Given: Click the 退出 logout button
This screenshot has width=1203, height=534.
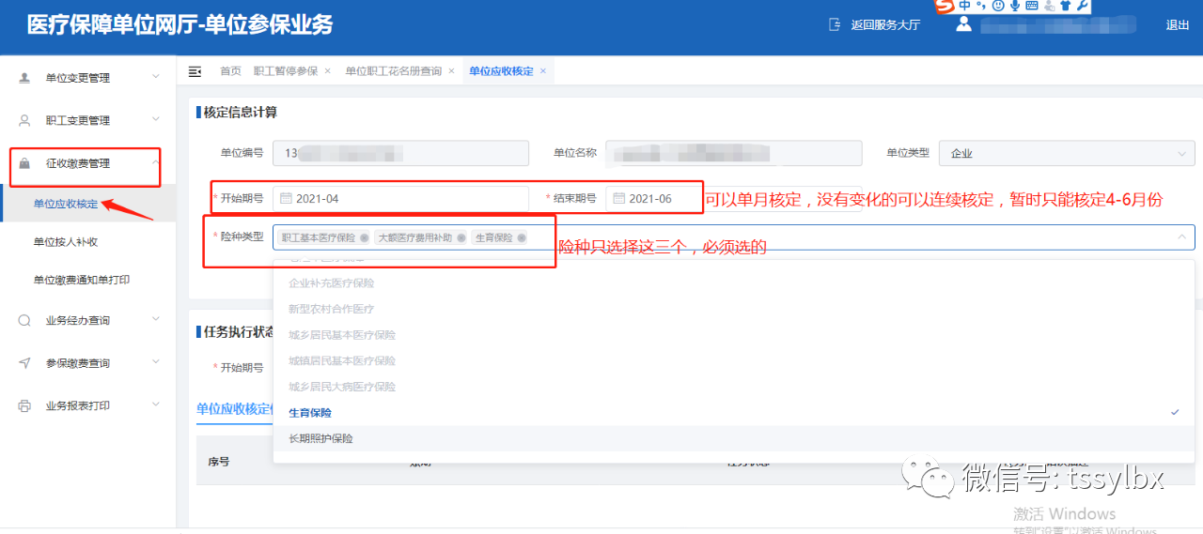Looking at the screenshot, I should 1177,25.
